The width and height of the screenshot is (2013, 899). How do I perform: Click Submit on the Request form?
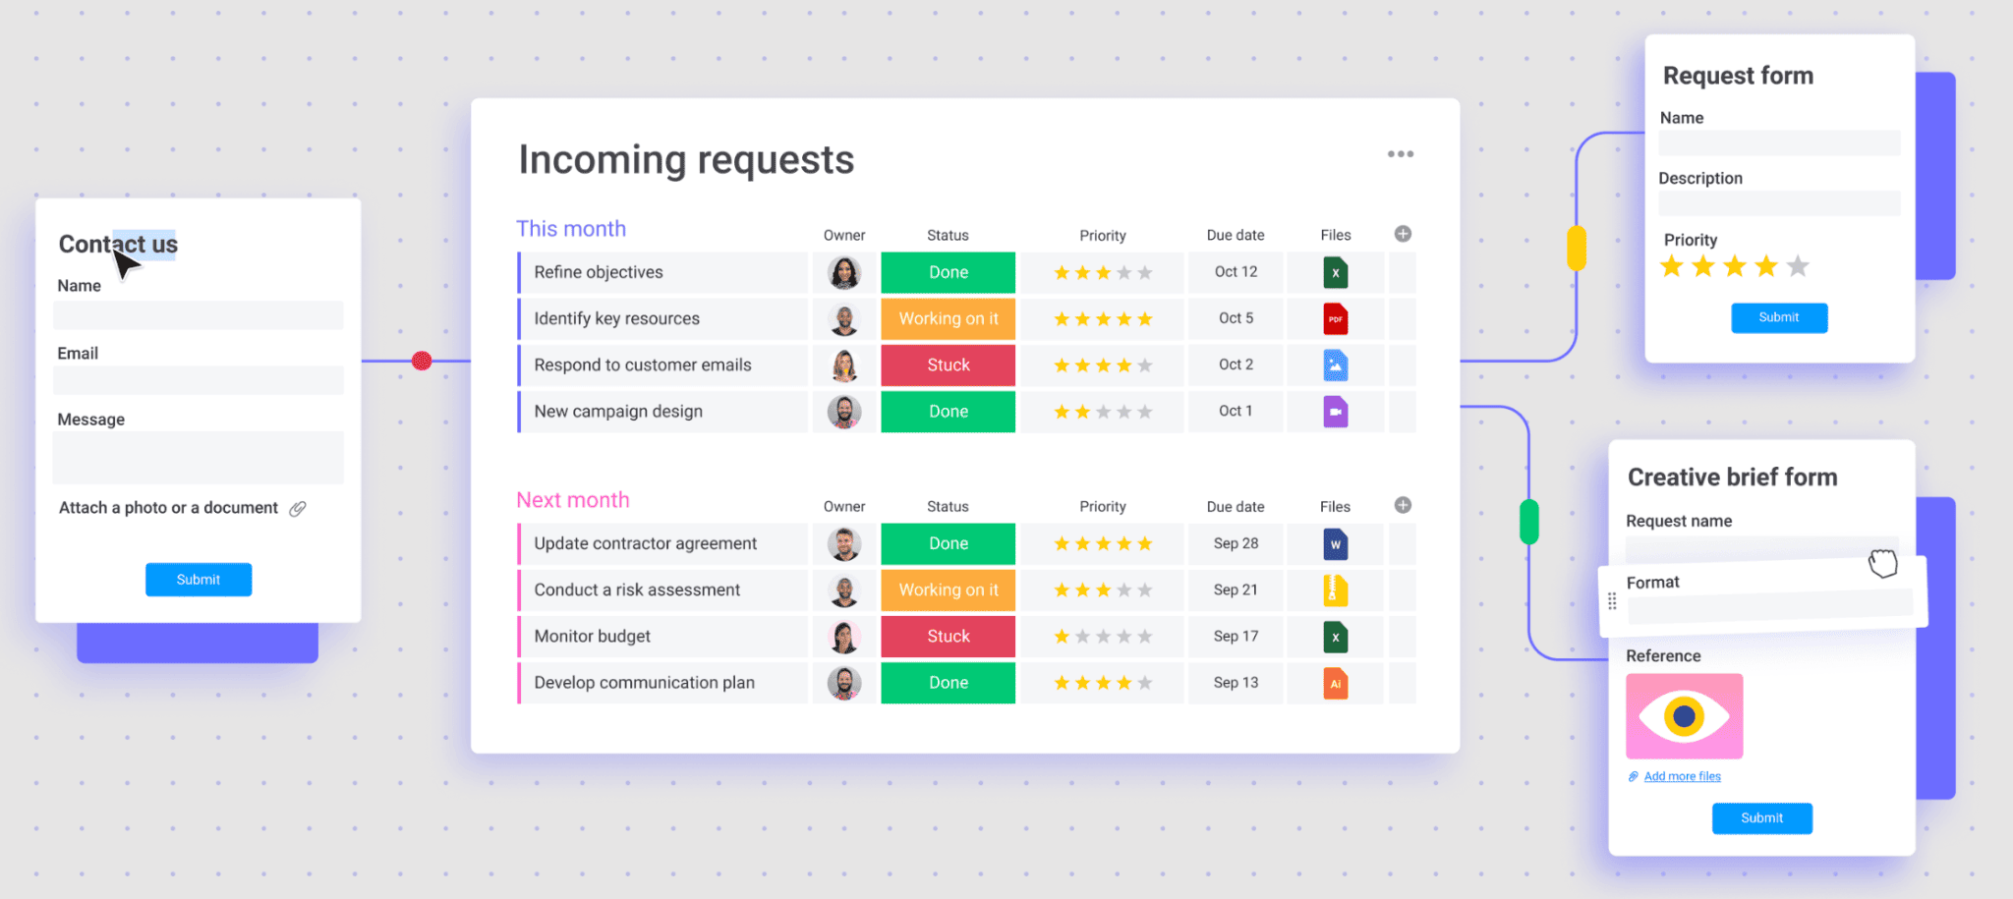pos(1778,317)
